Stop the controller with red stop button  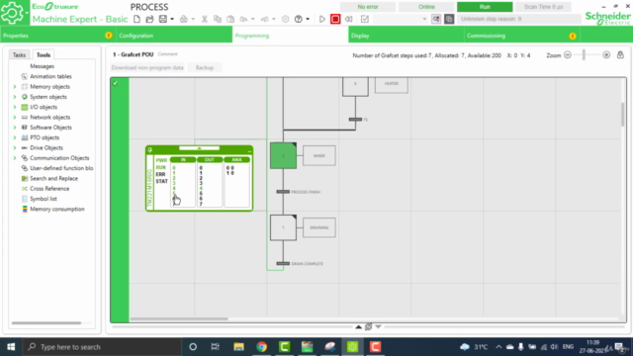click(x=335, y=19)
